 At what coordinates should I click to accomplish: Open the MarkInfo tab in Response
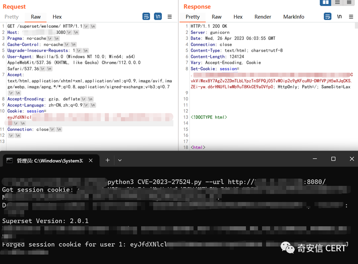click(x=293, y=17)
